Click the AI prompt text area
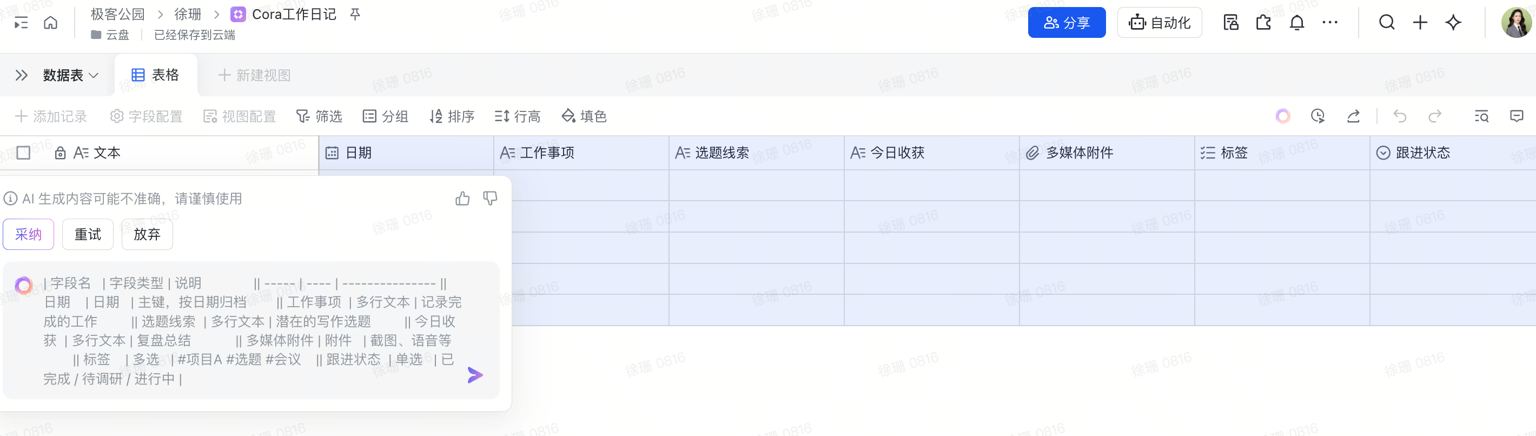 [250, 330]
